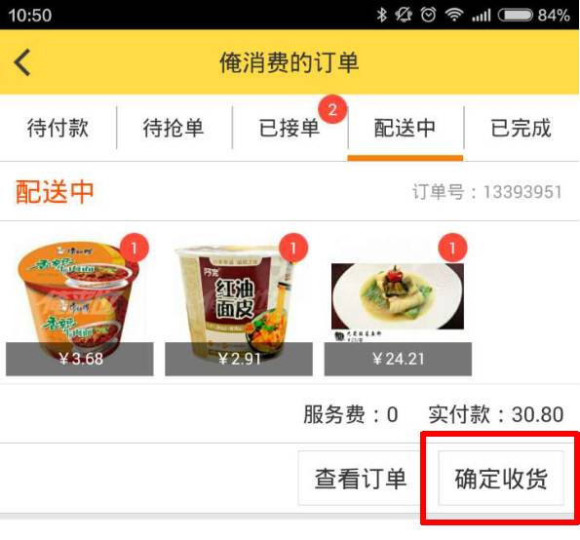Click the 确定收货 button

click(x=501, y=479)
